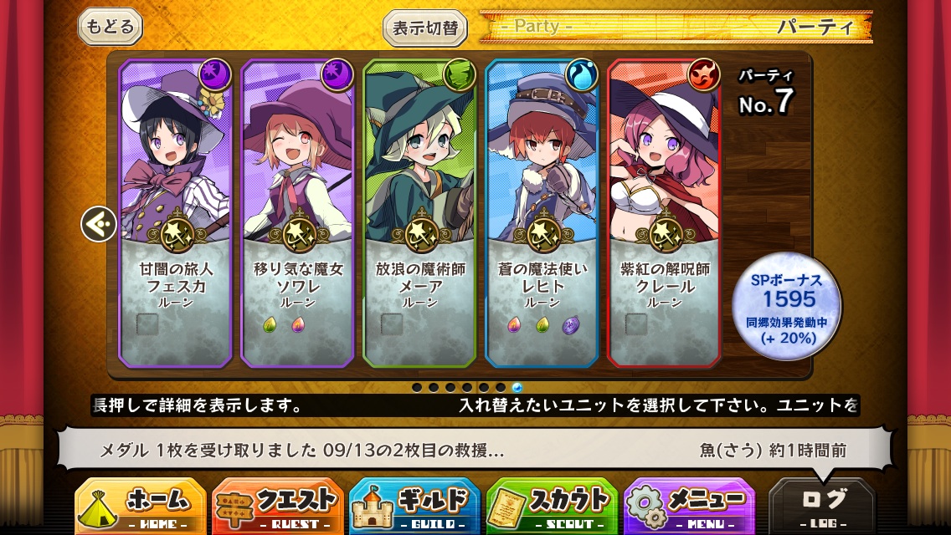The height and width of the screenshot is (535, 951).
Task: Click the star medal emblem on ソワレ card
Action: pyautogui.click(x=298, y=232)
